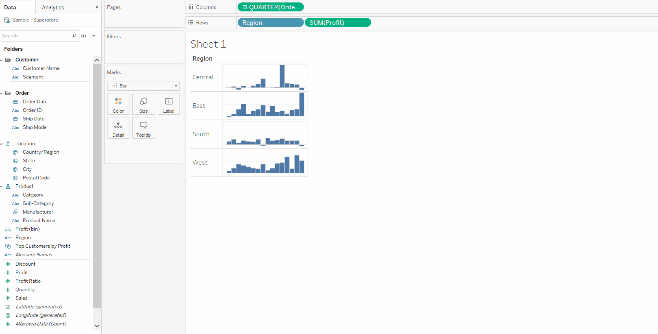The image size is (658, 334).
Task: Click the Data pane scroll up arrow
Action: pos(97,60)
